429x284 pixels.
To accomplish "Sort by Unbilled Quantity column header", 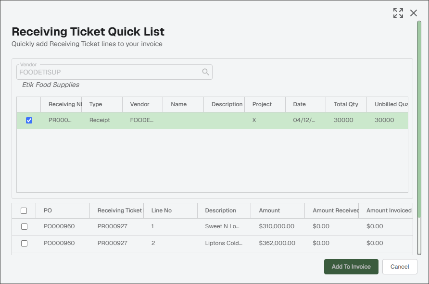I will tap(388, 104).
